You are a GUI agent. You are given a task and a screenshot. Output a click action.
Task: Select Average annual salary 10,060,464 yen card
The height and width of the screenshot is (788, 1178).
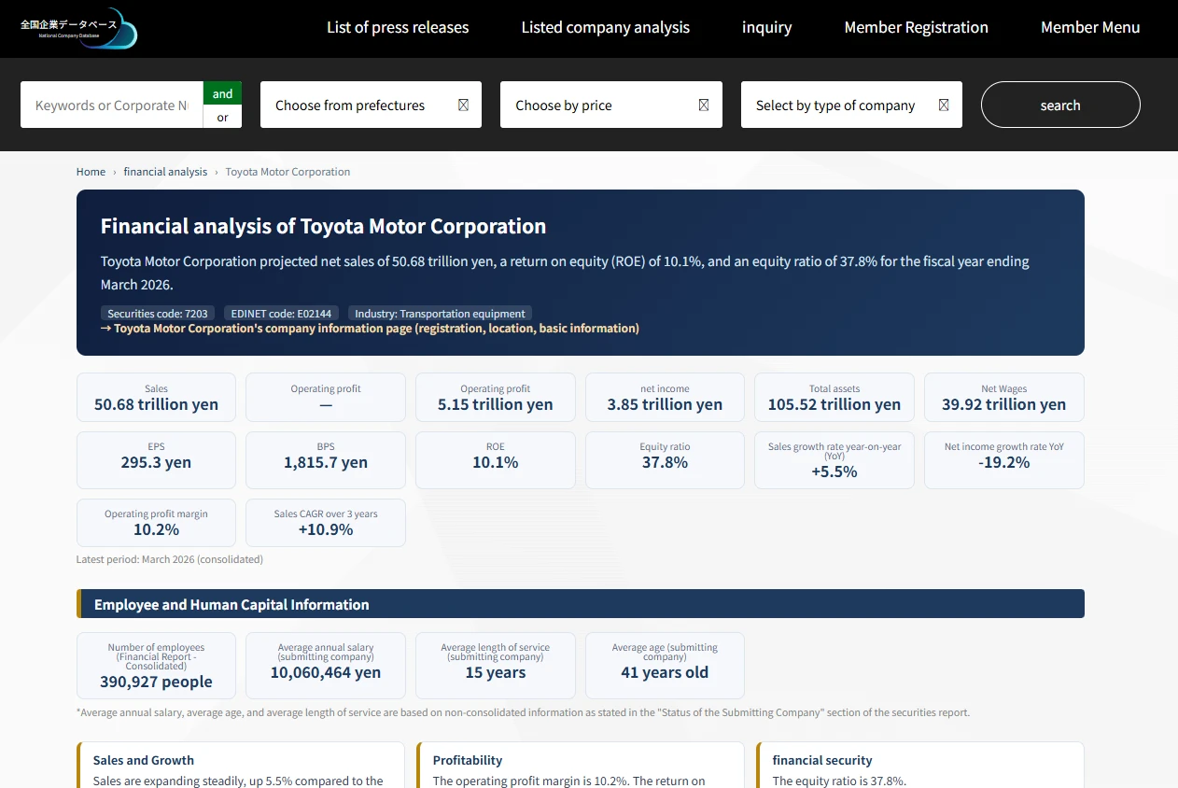point(326,666)
